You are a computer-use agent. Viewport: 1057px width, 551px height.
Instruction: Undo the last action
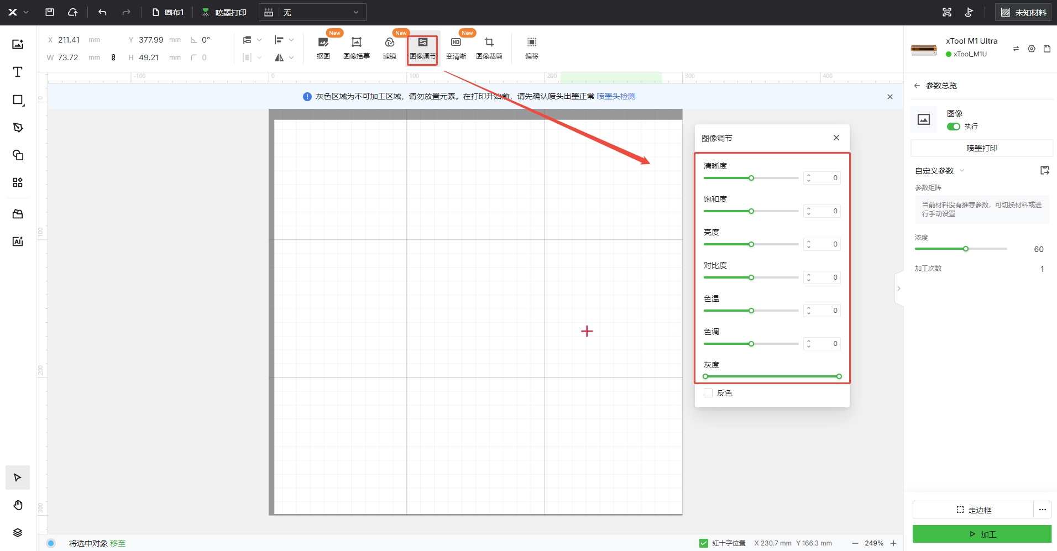(x=102, y=12)
